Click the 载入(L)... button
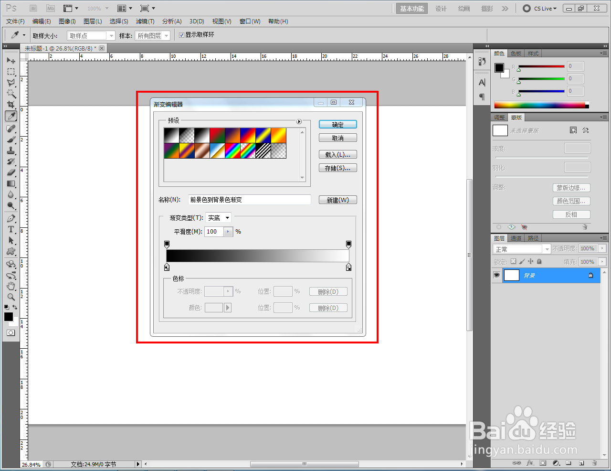The image size is (611, 471). [x=338, y=155]
